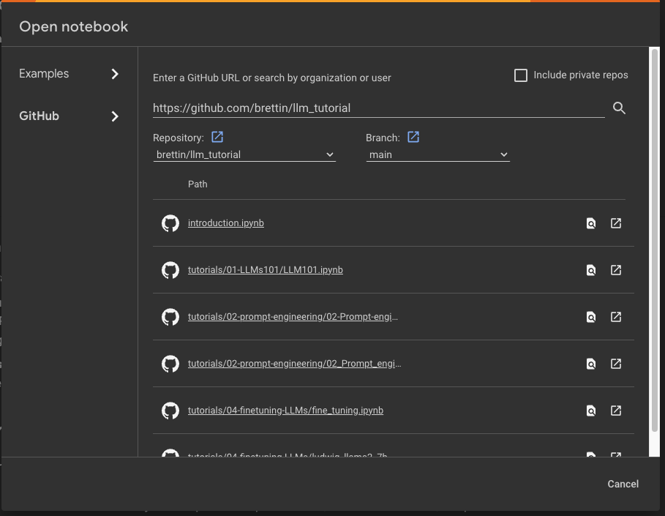665x516 pixels.
Task: Open the Branch external link icon
Action: pyautogui.click(x=413, y=137)
